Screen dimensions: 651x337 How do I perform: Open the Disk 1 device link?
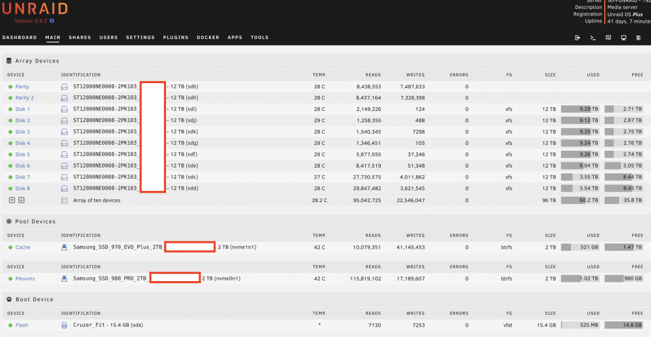click(22, 109)
